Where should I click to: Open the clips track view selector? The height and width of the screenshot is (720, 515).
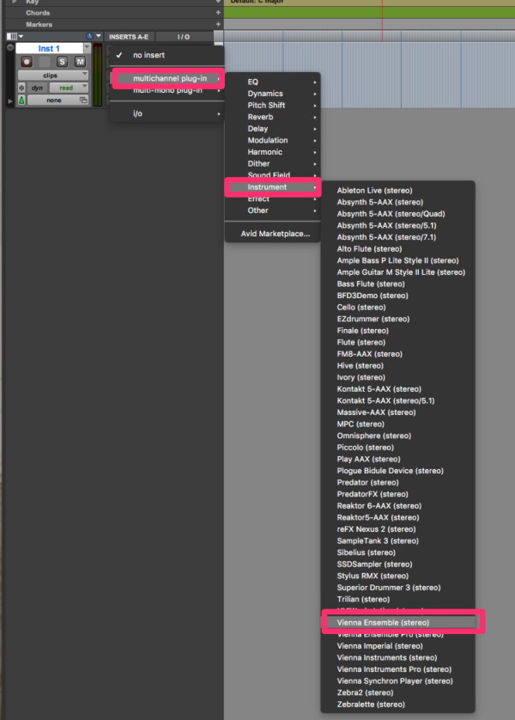pyautogui.click(x=52, y=76)
